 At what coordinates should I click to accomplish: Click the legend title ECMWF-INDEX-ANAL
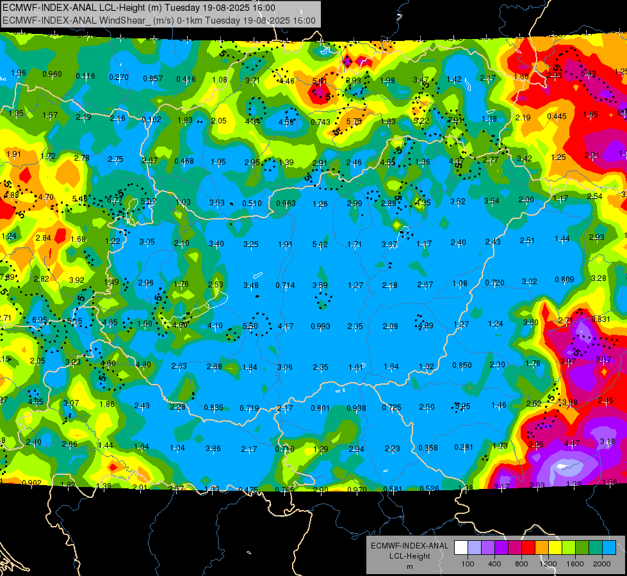click(x=409, y=546)
